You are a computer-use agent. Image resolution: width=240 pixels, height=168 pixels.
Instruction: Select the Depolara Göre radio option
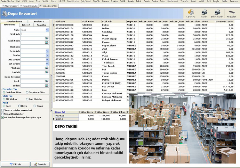click(27, 92)
